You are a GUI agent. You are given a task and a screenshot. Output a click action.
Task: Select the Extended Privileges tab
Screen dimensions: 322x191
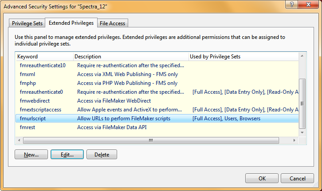click(x=71, y=23)
